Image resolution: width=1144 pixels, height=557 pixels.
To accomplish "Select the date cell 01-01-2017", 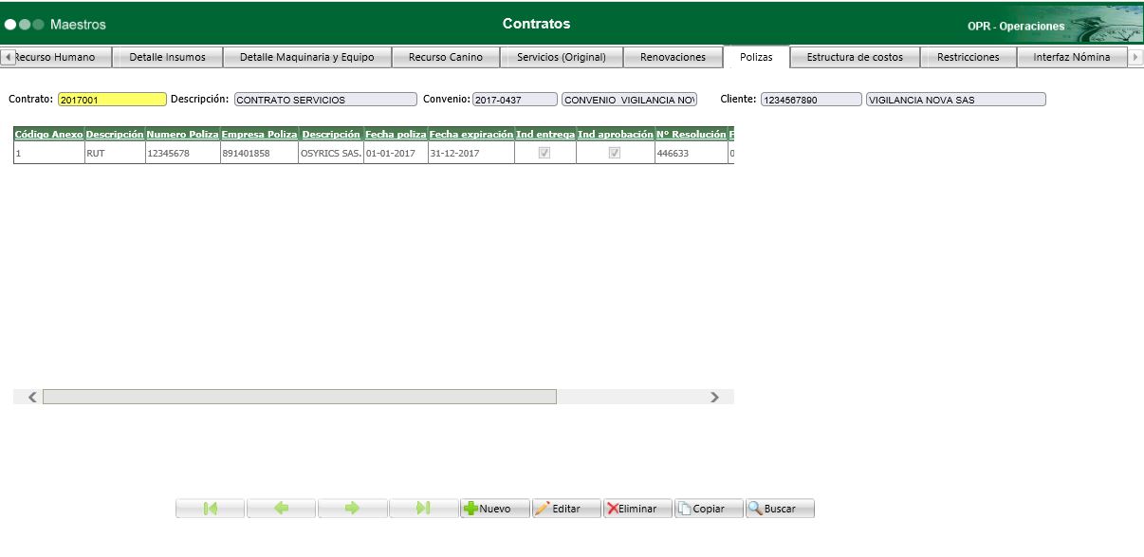I will point(396,153).
